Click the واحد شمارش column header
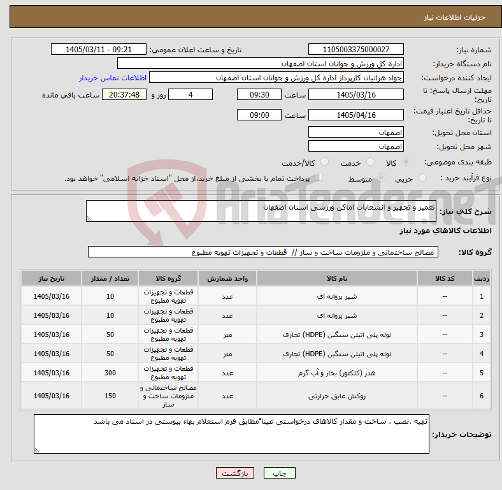Image resolution: width=502 pixels, height=490 pixels. point(227,278)
